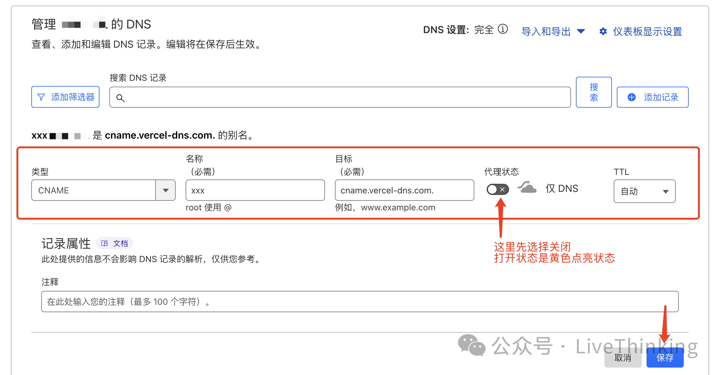720x375 pixels.
Task: Click the magnifier icon in search box
Action: pyautogui.click(x=120, y=98)
